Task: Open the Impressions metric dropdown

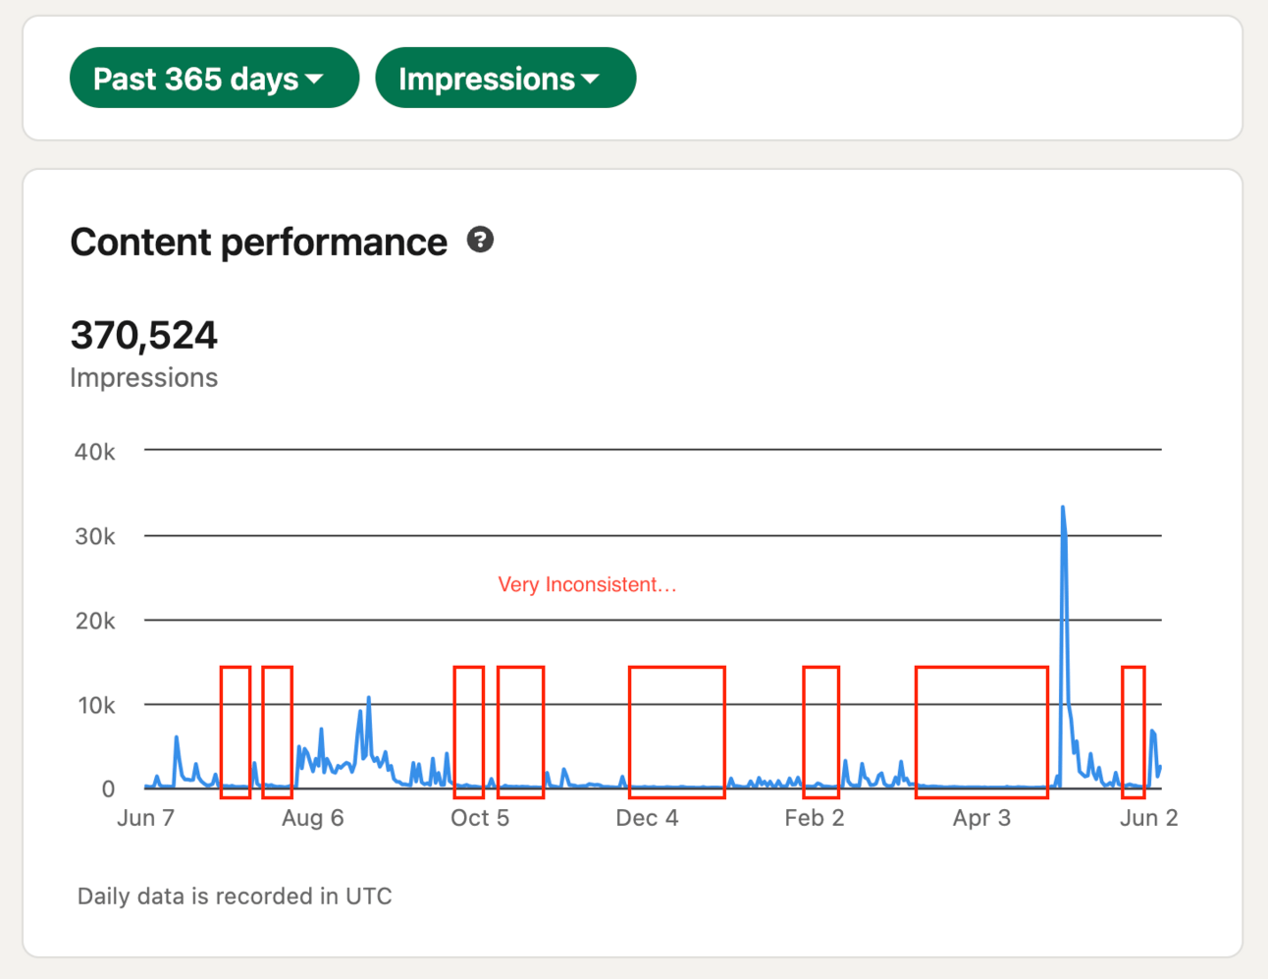Action: [505, 78]
